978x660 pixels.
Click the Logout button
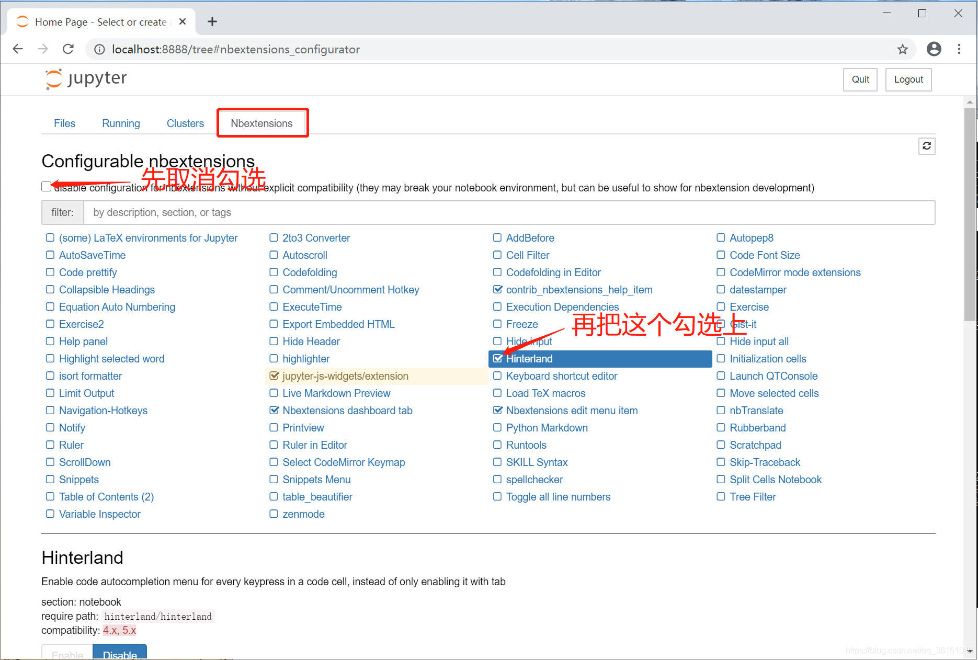point(908,79)
